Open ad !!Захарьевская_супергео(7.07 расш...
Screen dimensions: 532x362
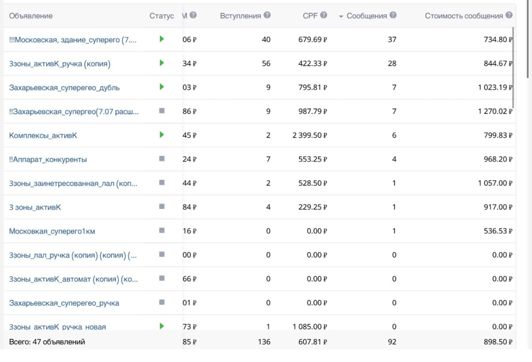coord(74,112)
